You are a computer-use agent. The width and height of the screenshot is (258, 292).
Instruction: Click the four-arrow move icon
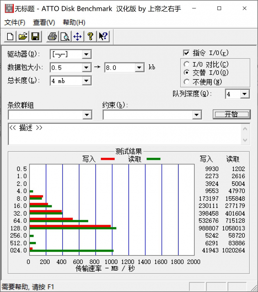pyautogui.click(x=77, y=36)
